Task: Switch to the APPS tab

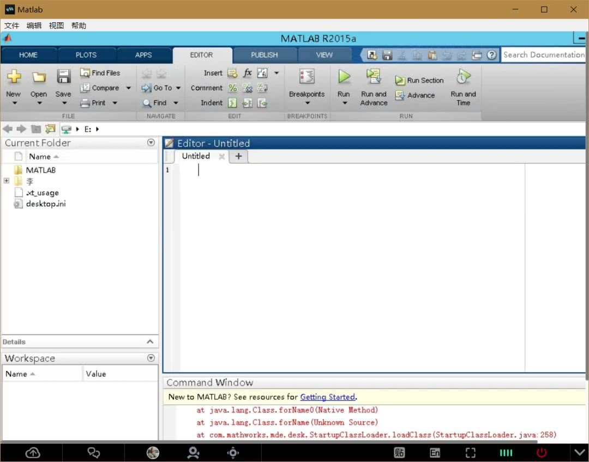Action: (143, 55)
